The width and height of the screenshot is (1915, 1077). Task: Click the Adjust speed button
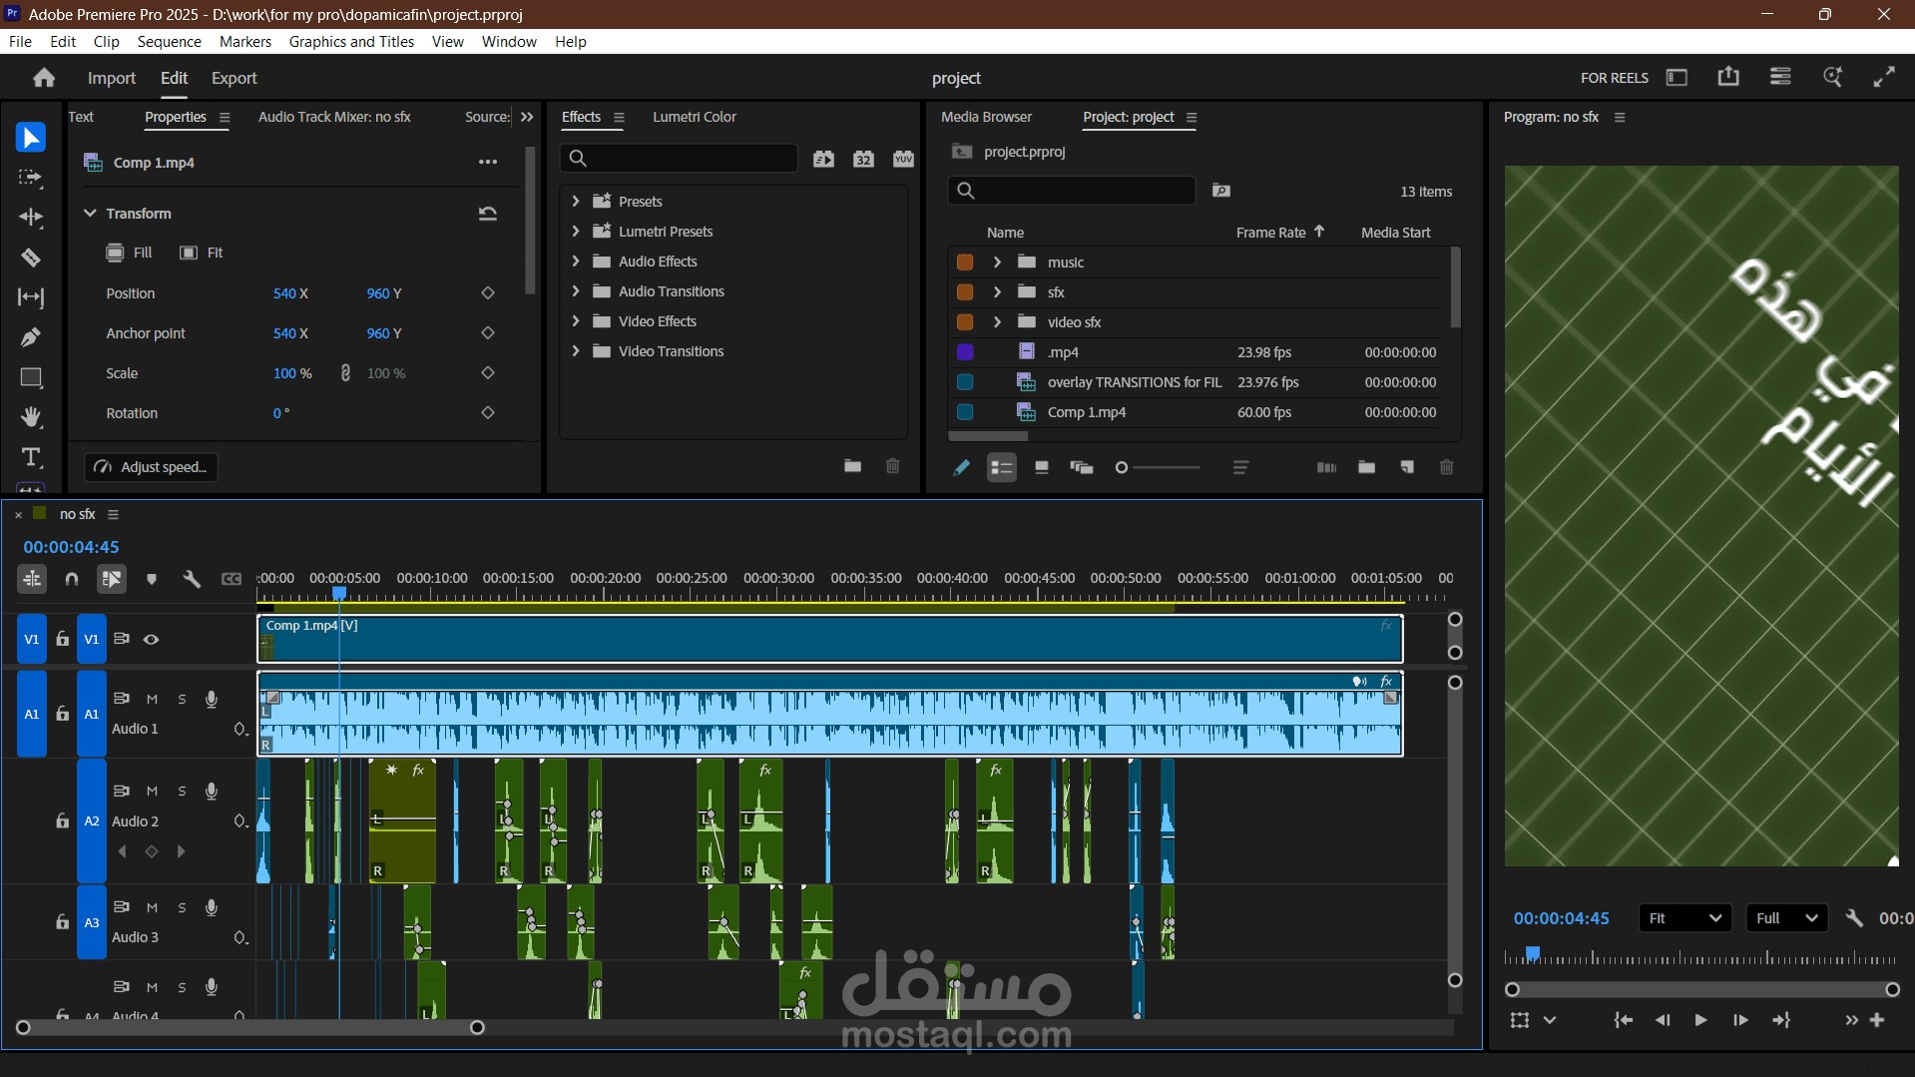[152, 467]
